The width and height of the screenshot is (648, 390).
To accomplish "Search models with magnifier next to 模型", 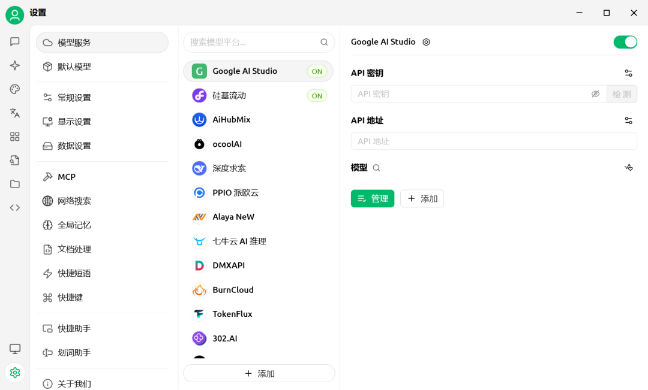I will pos(376,168).
